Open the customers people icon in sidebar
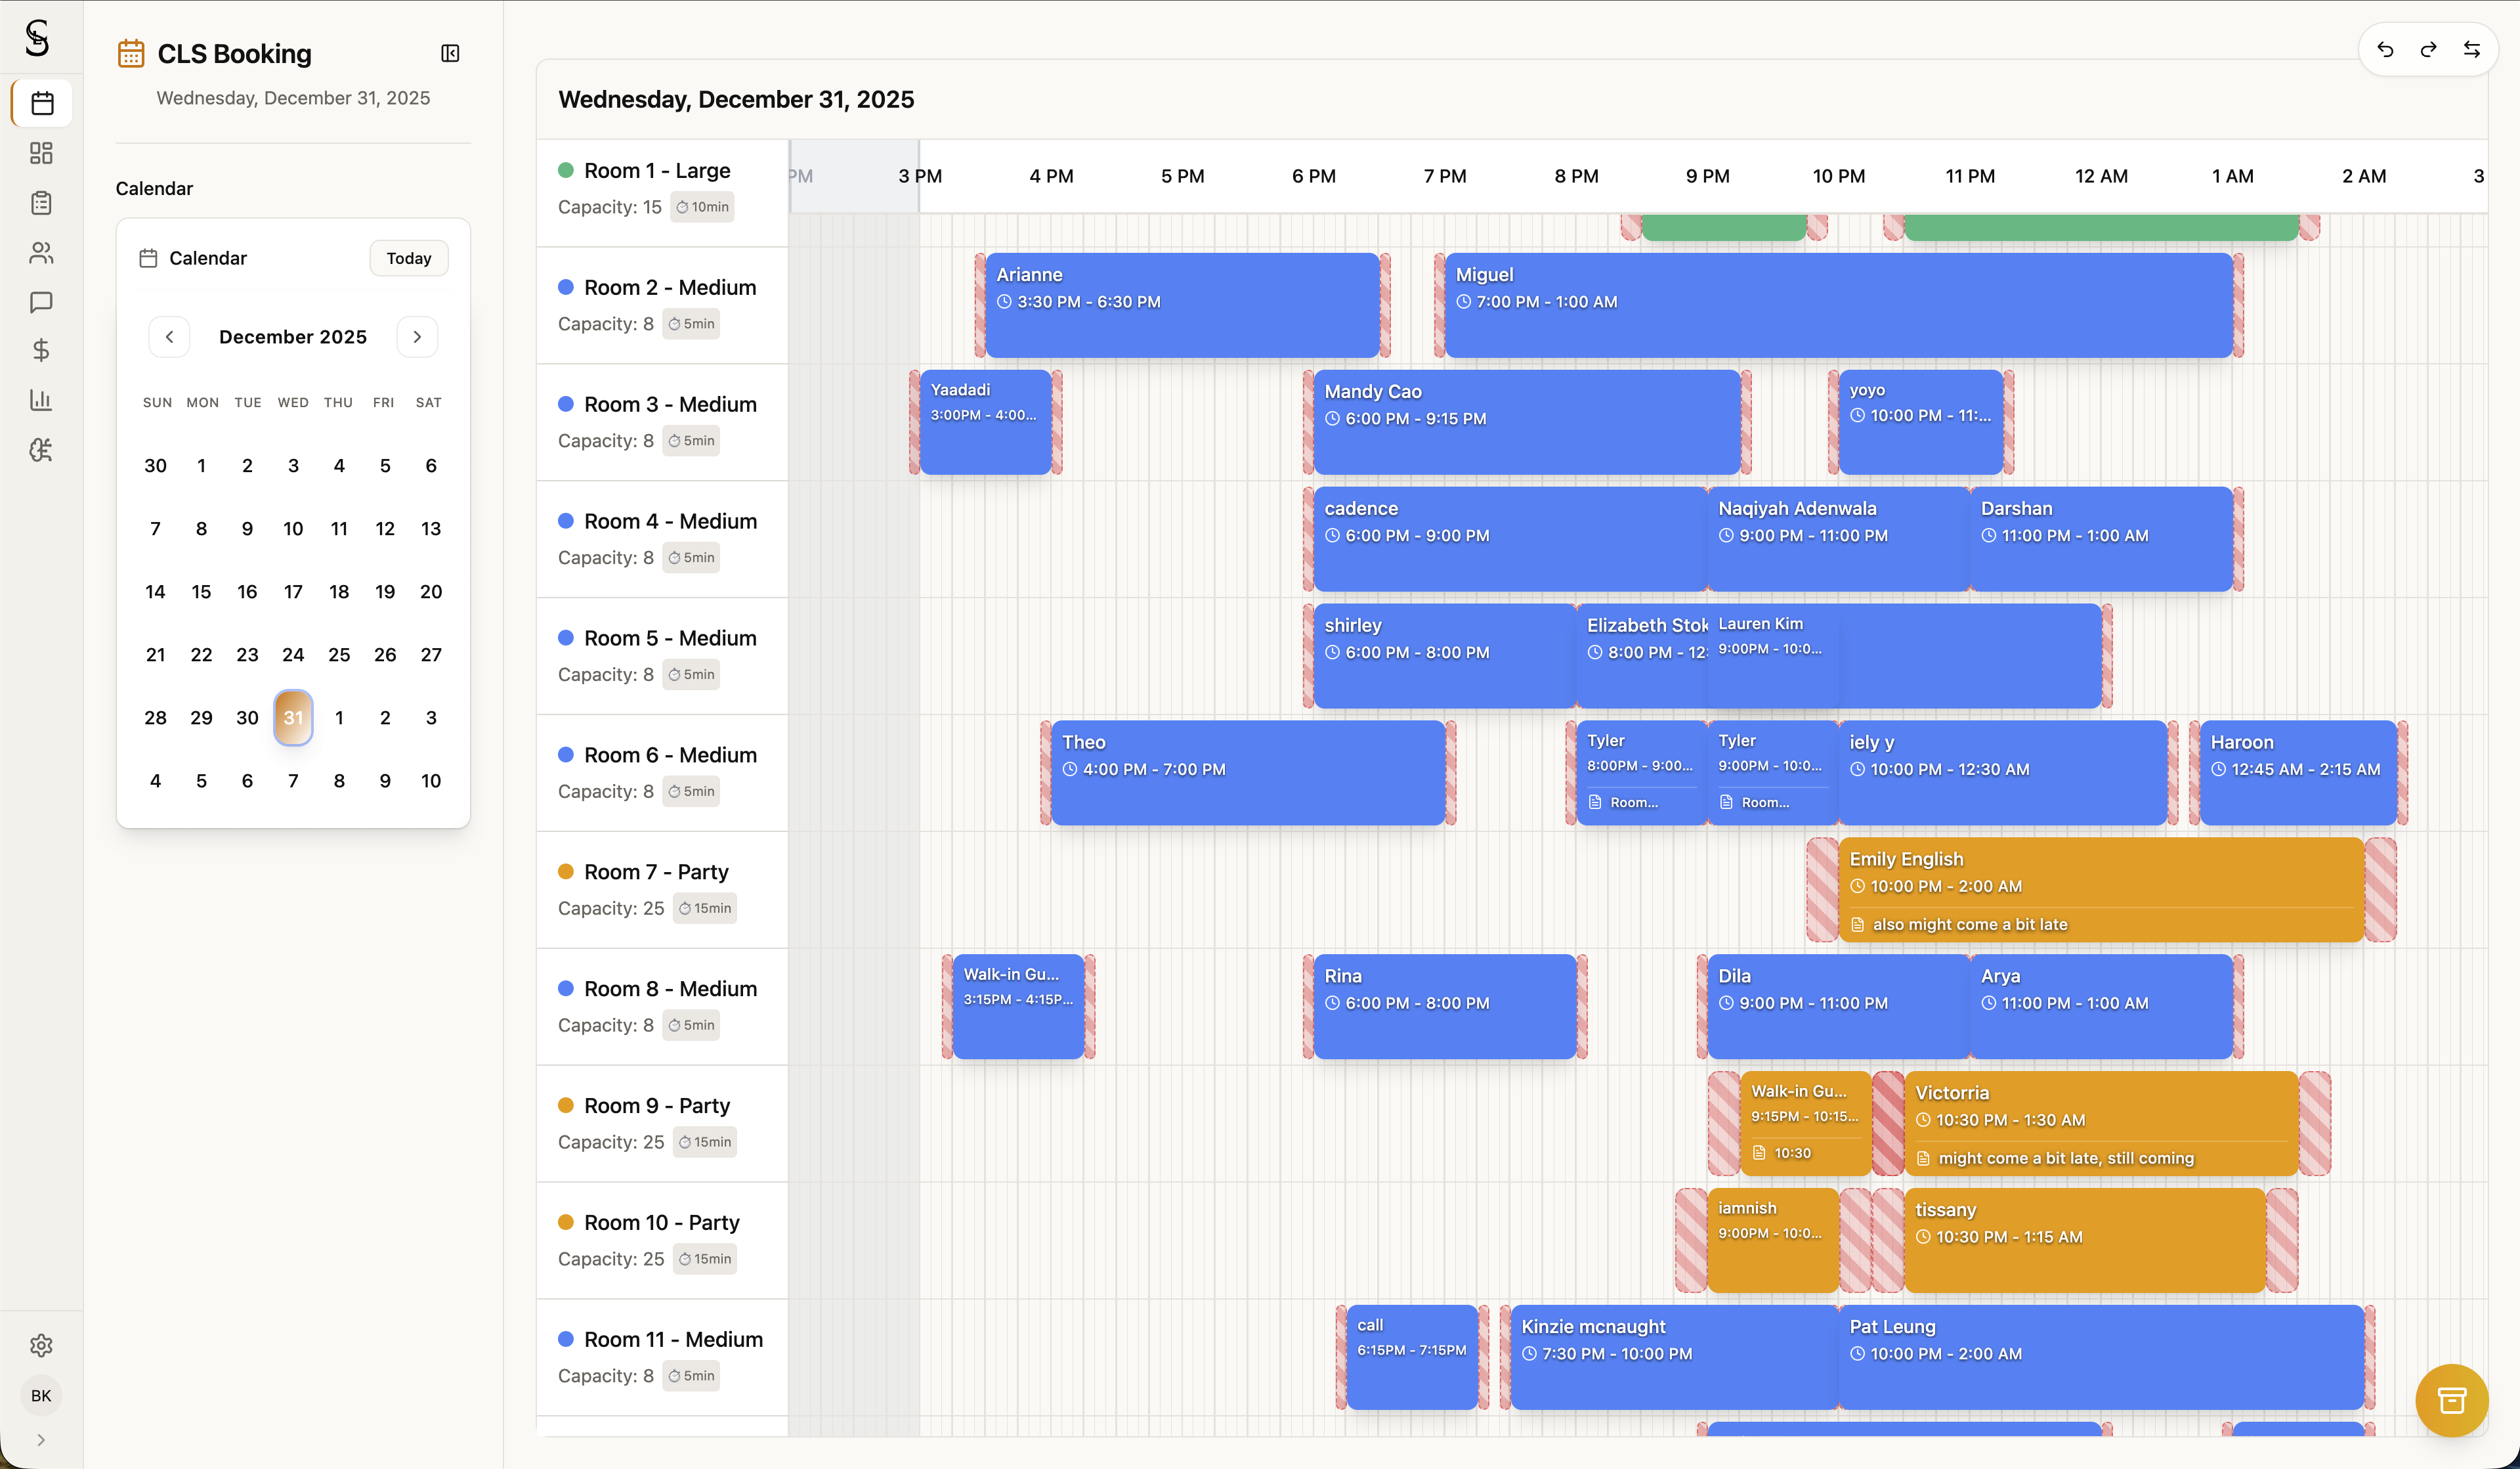 coord(41,253)
